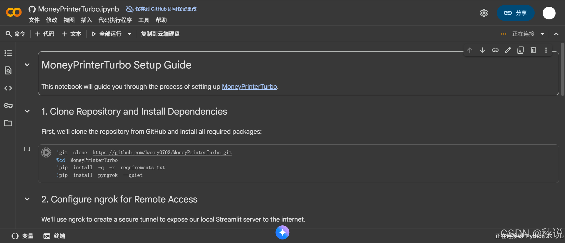Open the Edit menu
565x243 pixels.
point(51,20)
